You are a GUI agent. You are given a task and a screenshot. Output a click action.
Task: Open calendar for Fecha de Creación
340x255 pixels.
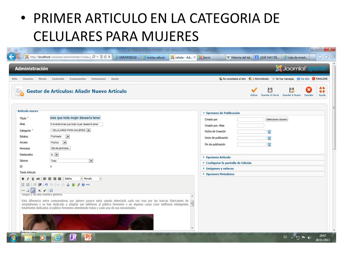click(x=269, y=132)
